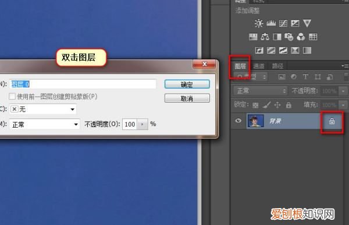Filter layers by shape layers icon
The height and width of the screenshot is (225, 349).
click(x=318, y=77)
